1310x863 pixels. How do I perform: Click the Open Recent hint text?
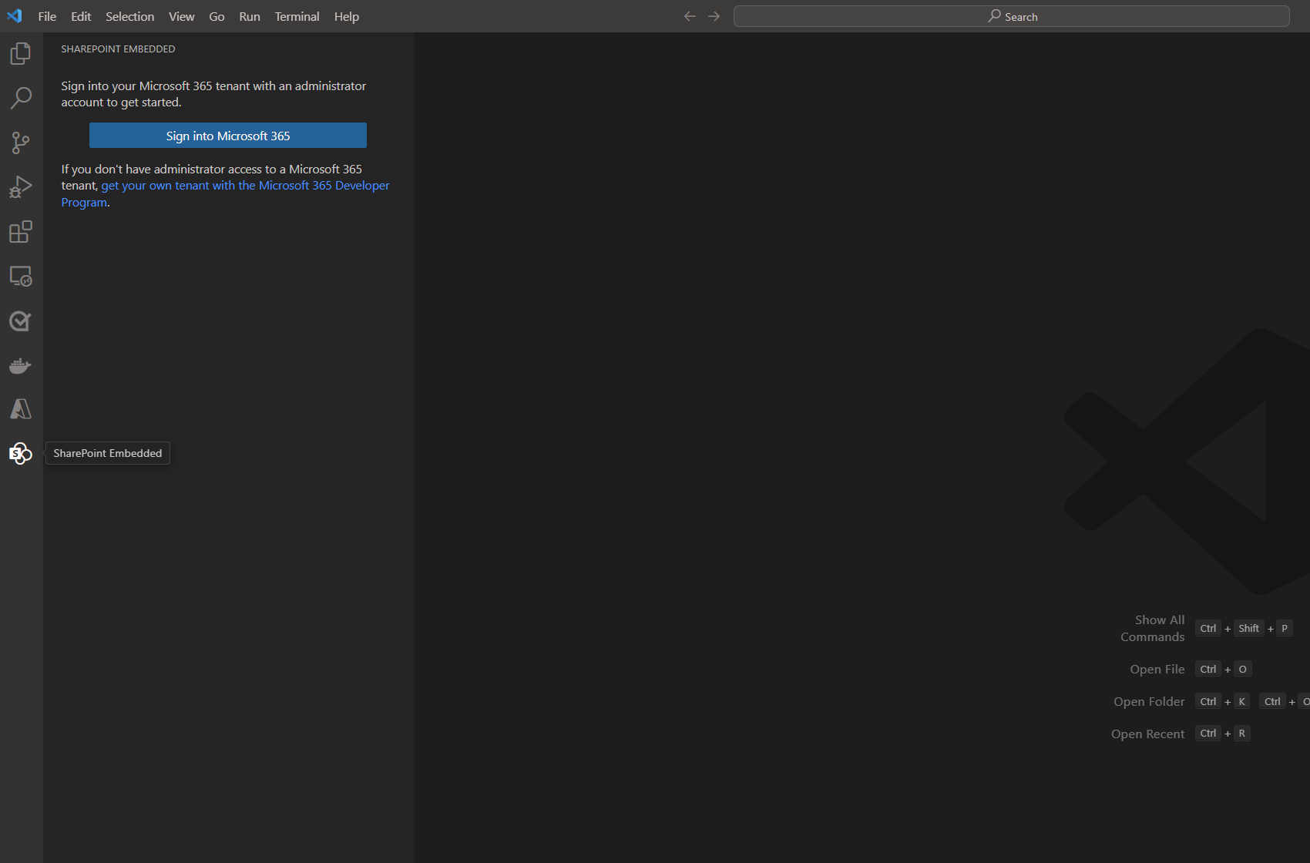pyautogui.click(x=1148, y=734)
